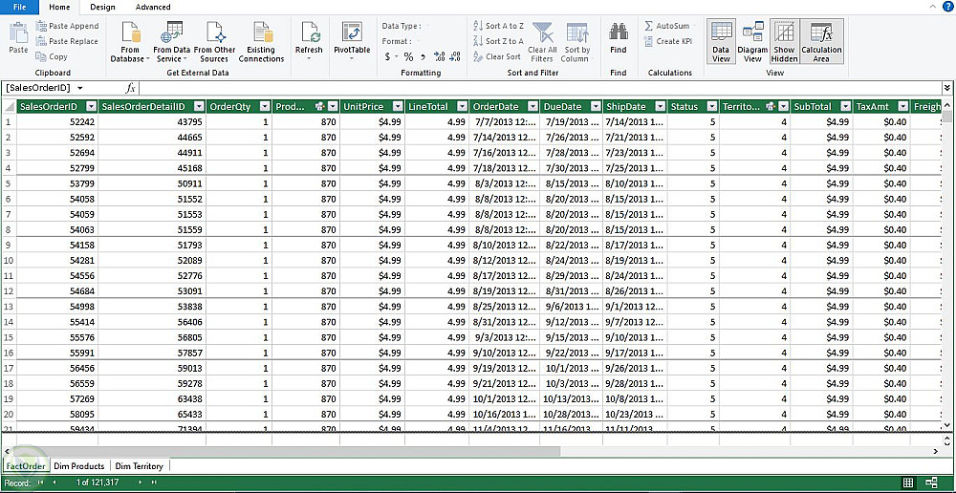956x493 pixels.
Task: Open OrderQty column filter dropdown
Action: click(x=265, y=107)
